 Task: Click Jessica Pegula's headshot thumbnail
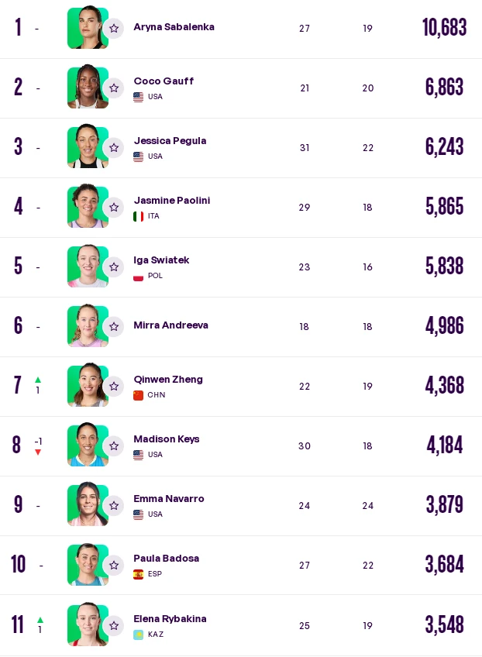[x=88, y=146]
